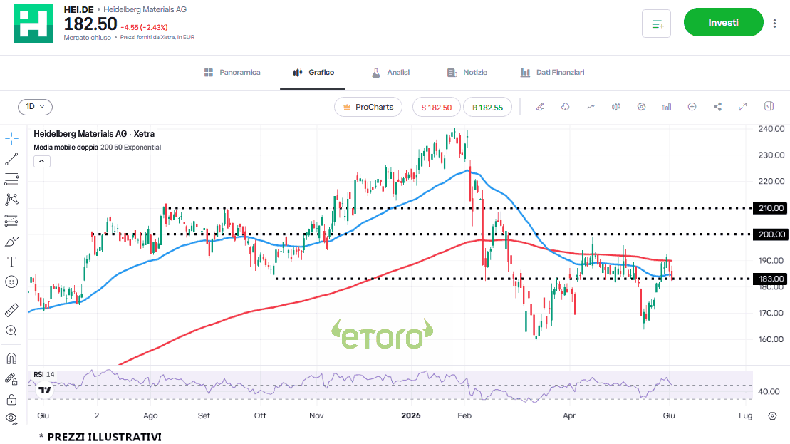This screenshot has height=444, width=790.
Task: Open the 1D timeframe dropdown
Action: click(36, 107)
